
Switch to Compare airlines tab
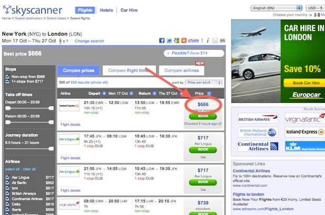click(181, 71)
